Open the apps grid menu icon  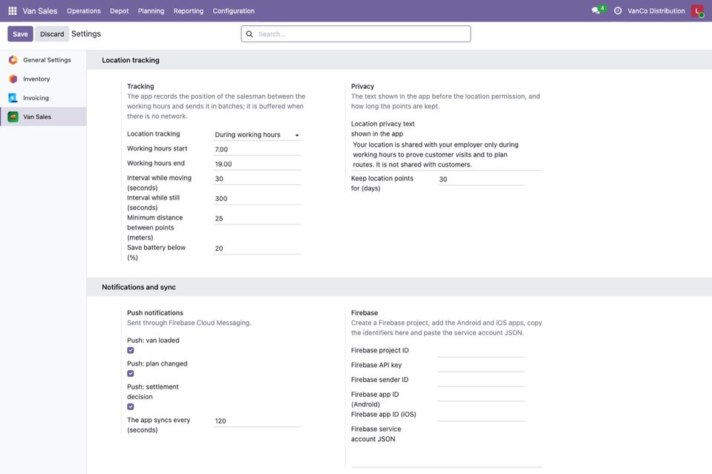click(13, 10)
